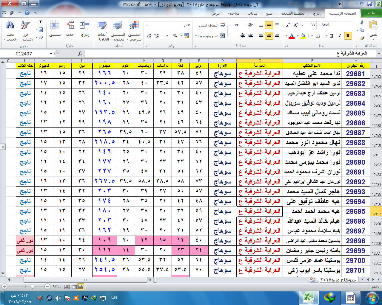Viewport: 382px width, 305px height.
Task: Open the Arial font name dropdown
Action: pyautogui.click(x=319, y=25)
